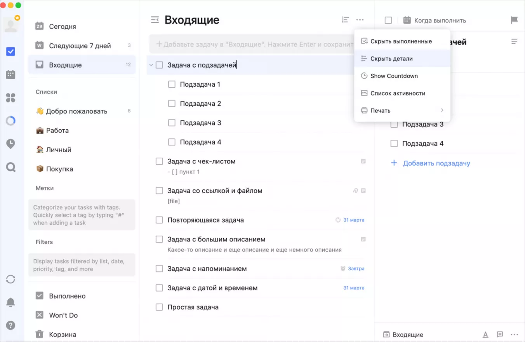Tick checkbox for Повторяющаяся задача
The image size is (525, 342).
[159, 220]
